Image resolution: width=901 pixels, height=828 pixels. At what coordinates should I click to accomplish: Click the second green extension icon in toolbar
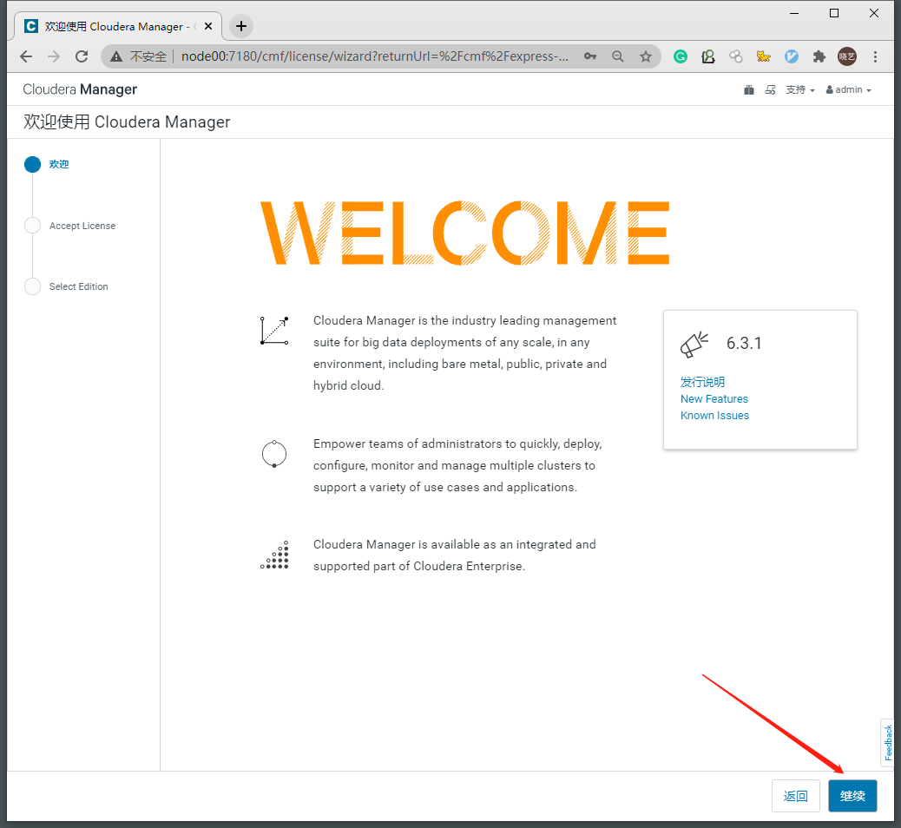pyautogui.click(x=708, y=56)
